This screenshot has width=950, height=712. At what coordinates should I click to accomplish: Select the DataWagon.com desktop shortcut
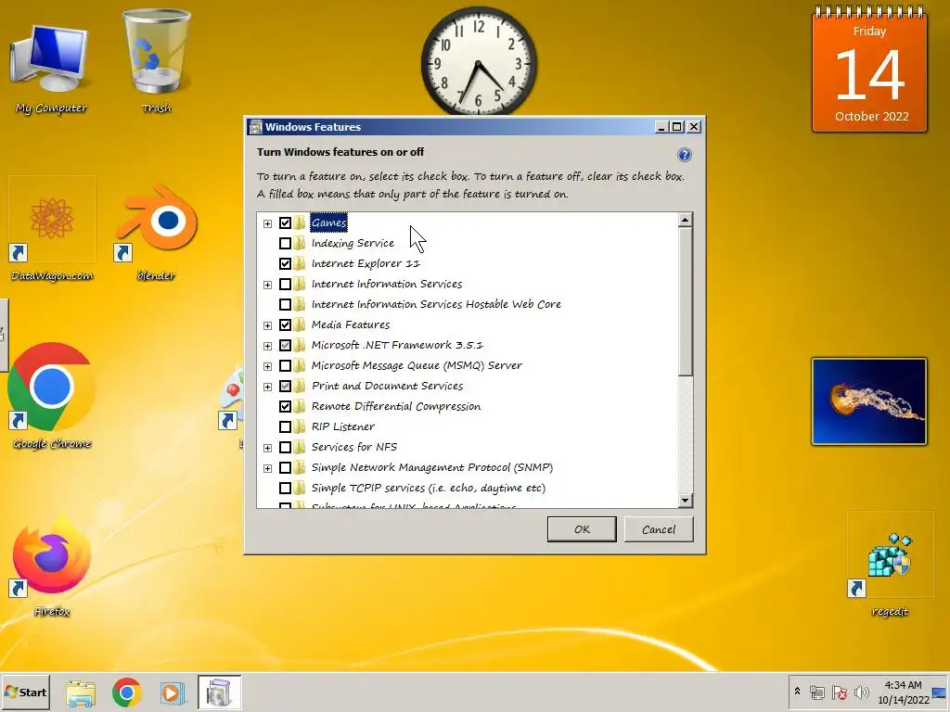pyautogui.click(x=52, y=230)
